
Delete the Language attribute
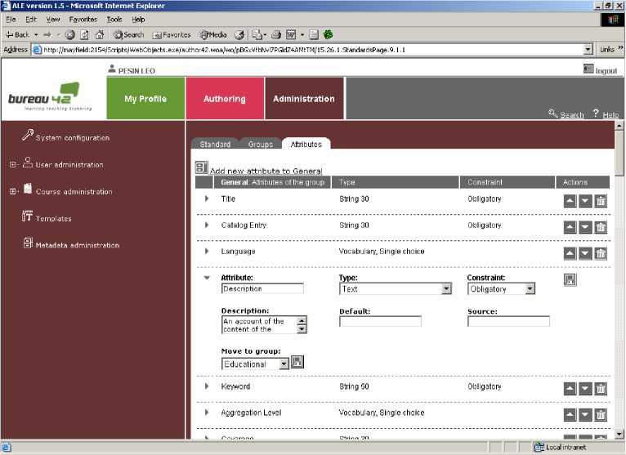click(x=601, y=253)
